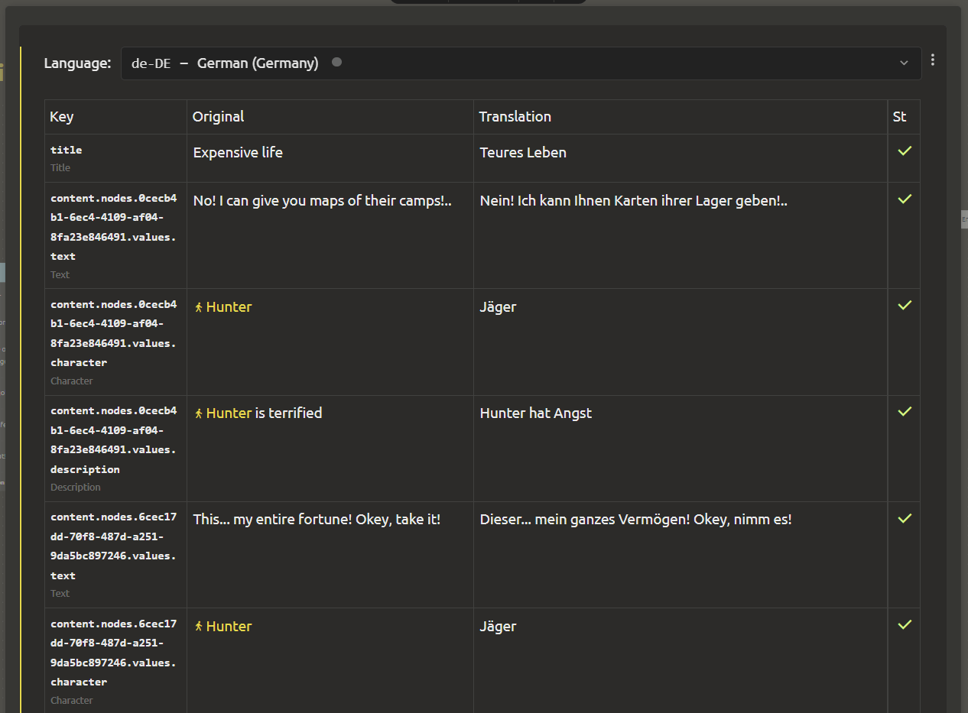Click the grey status dot next to German (Germany)

(336, 62)
